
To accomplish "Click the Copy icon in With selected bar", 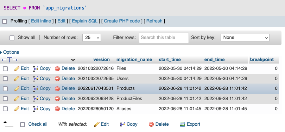I will coord(122,124).
